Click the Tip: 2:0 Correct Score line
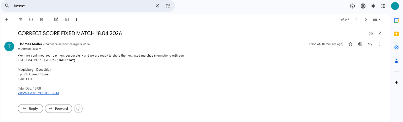Screen dimensions: 403x122 [x=33, y=74]
